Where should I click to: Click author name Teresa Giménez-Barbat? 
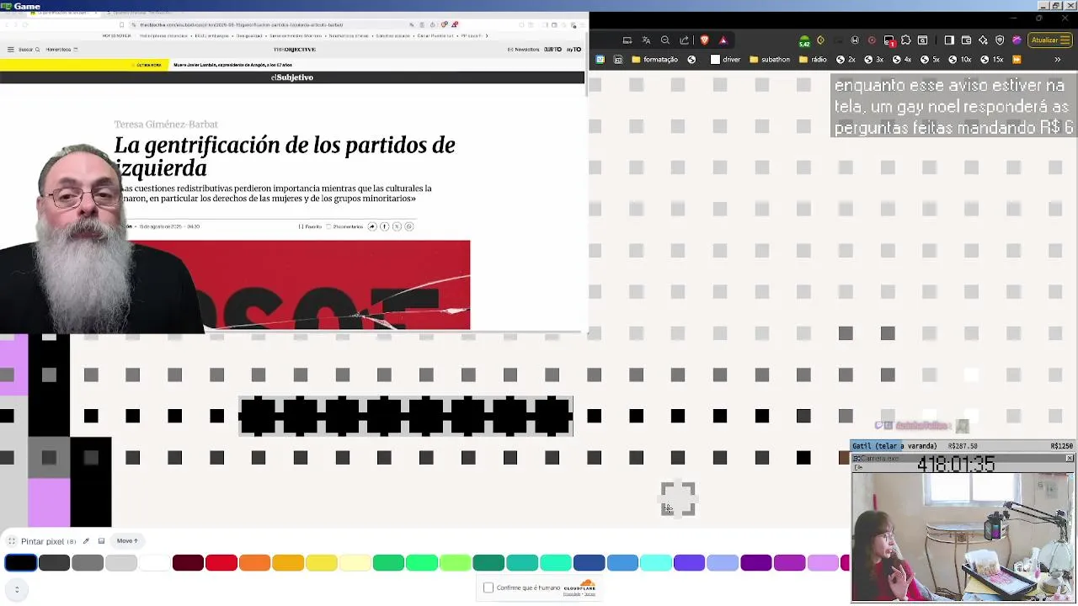(x=166, y=125)
